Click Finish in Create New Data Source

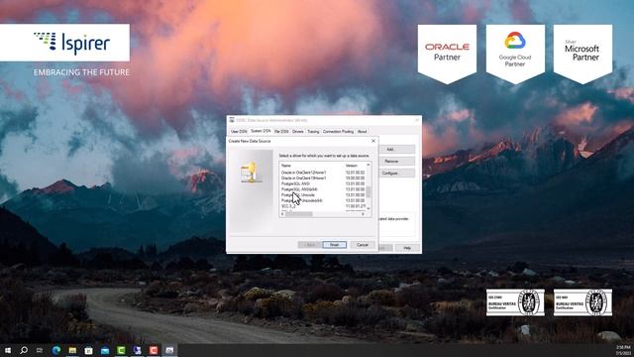click(335, 245)
